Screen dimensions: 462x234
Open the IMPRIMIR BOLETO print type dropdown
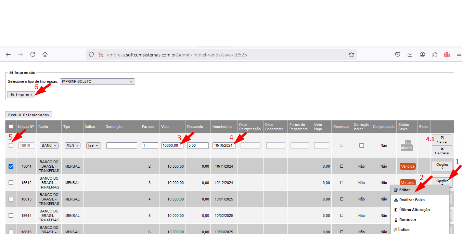point(97,82)
